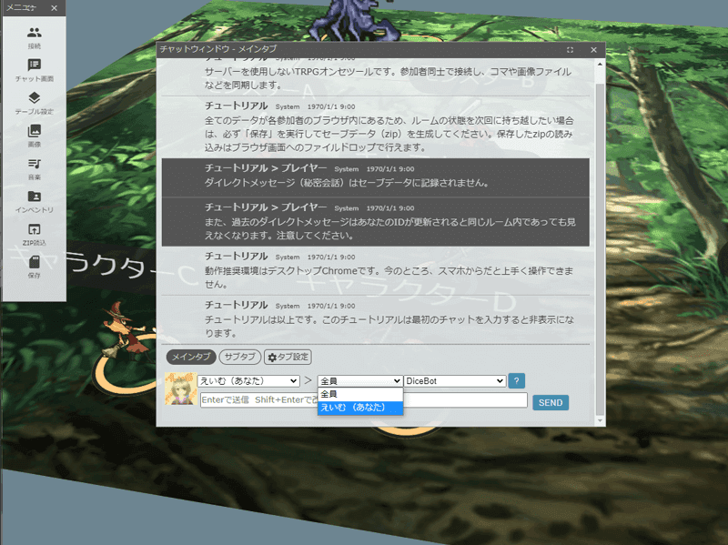Select the witch character piece on the table
Screen dimensions: 728x545
pos(125,332)
